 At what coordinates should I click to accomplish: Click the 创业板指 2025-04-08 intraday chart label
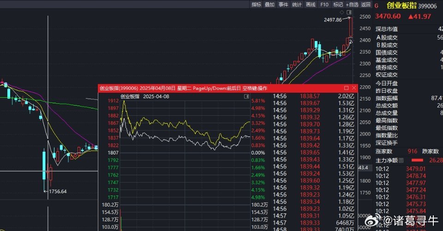[144, 96]
